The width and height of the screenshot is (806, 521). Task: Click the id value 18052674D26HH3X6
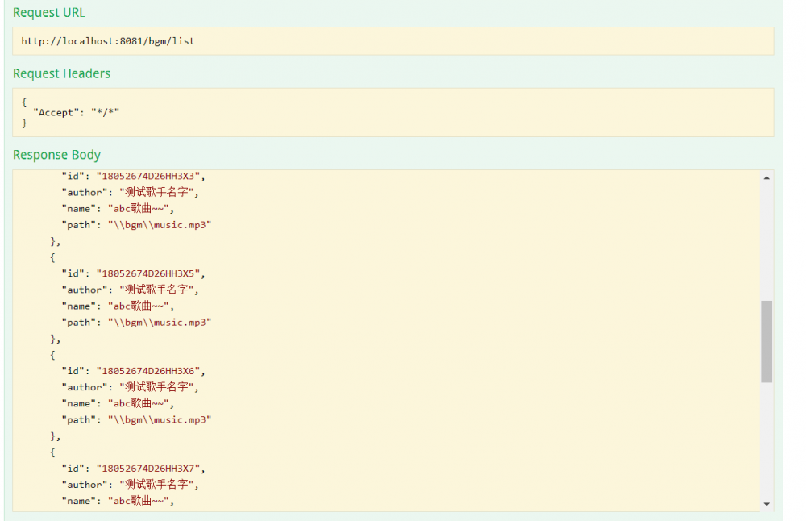point(151,371)
